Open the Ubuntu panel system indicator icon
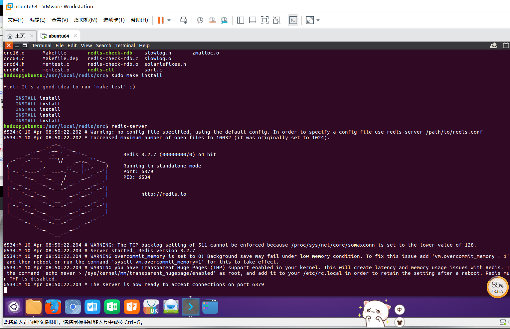 (494, 46)
